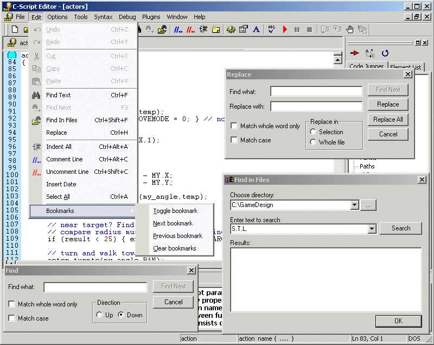Screen dimensions: 434x345
Task: Click Toggle bookmark in the Bookmarks submenu
Action: [x=175, y=211]
